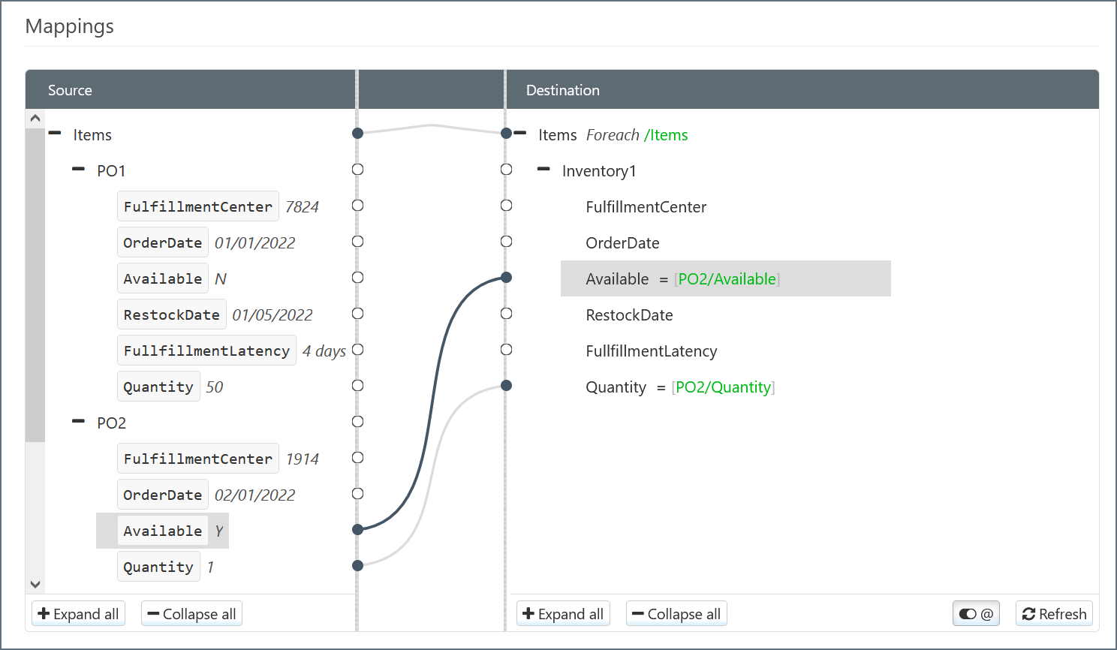The width and height of the screenshot is (1117, 650).
Task: Click destination Available mapping connector dot
Action: (x=507, y=278)
